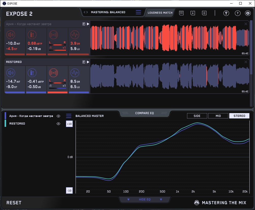This screenshot has height=210, width=255.
Task: Click the true peak meter icon on the first track
Action: point(32,35)
